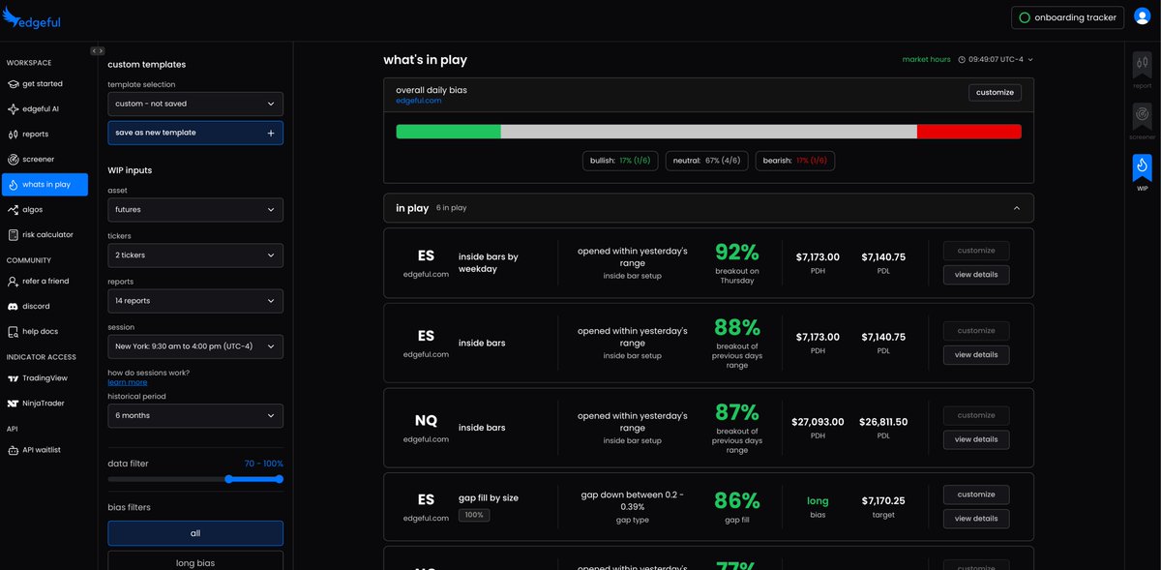Viewport: 1161px width, 570px height.
Task: Select the long bias filter
Action: (195, 561)
